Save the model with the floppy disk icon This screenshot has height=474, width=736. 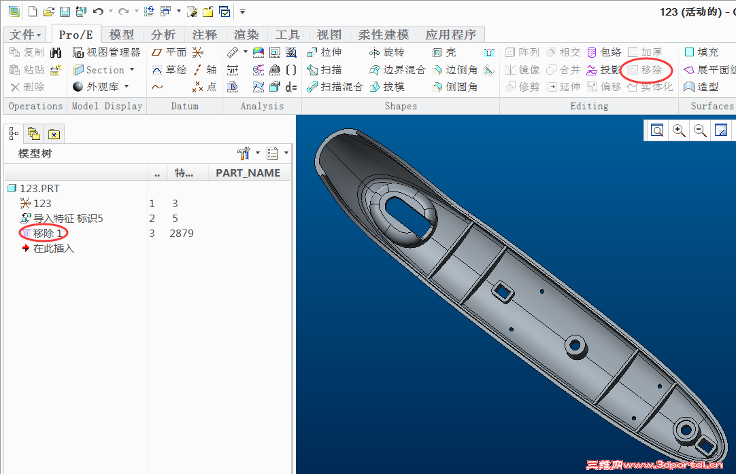click(65, 12)
